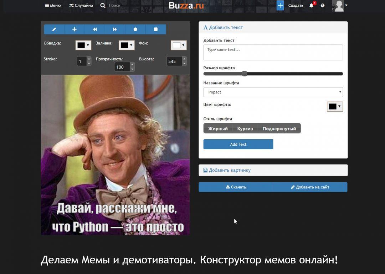The image size is (385, 274).
Task: Click the undo rewind icon
Action: pyautogui.click(x=94, y=29)
